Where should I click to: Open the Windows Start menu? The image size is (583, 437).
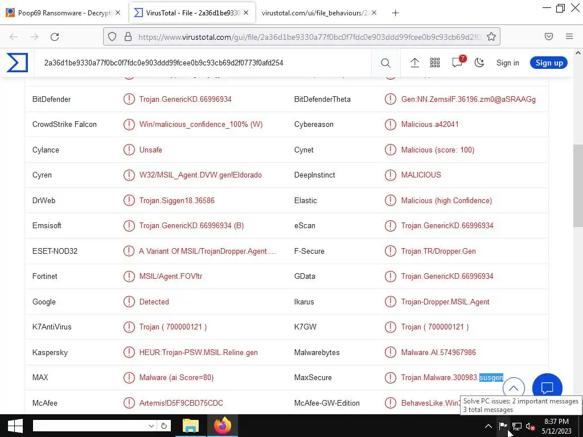click(x=15, y=426)
